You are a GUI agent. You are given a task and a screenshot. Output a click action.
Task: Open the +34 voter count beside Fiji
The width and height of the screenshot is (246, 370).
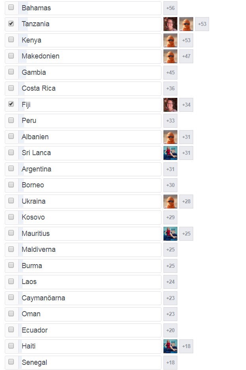186,105
